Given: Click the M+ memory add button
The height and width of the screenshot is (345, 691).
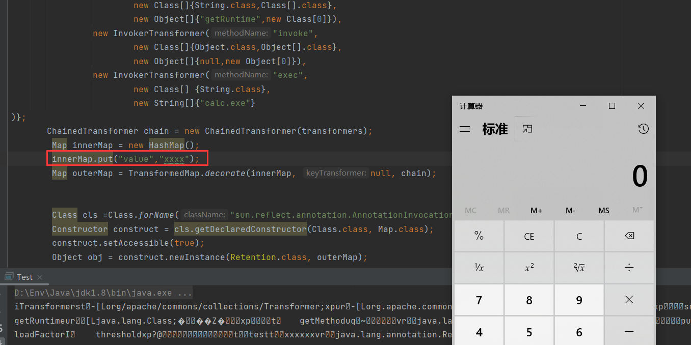Looking at the screenshot, I should click(537, 211).
